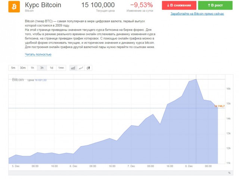Click the orange Bitcoin logo icon
The image size is (239, 179).
14,6
